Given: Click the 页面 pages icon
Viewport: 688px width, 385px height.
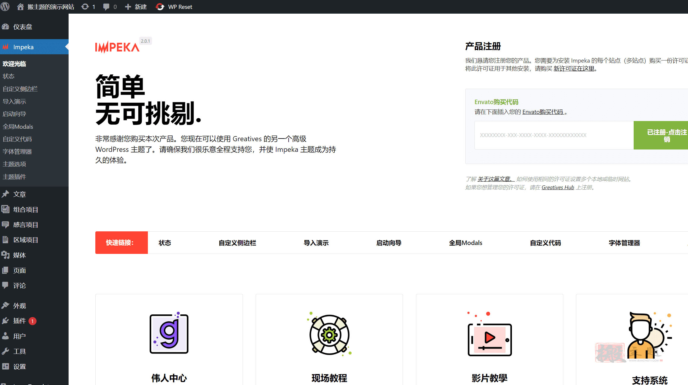Looking at the screenshot, I should 5,270.
